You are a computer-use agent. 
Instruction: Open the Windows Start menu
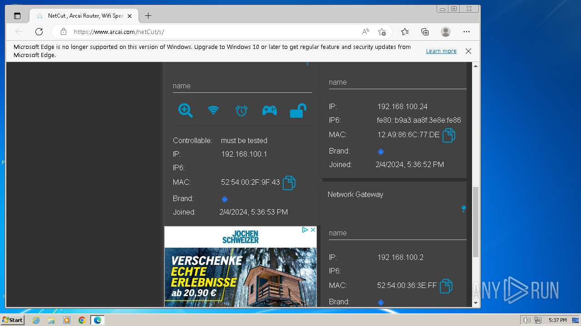click(12, 320)
